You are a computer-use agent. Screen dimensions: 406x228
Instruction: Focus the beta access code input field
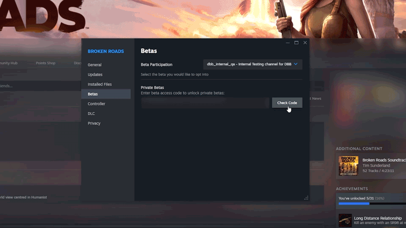[x=205, y=103]
